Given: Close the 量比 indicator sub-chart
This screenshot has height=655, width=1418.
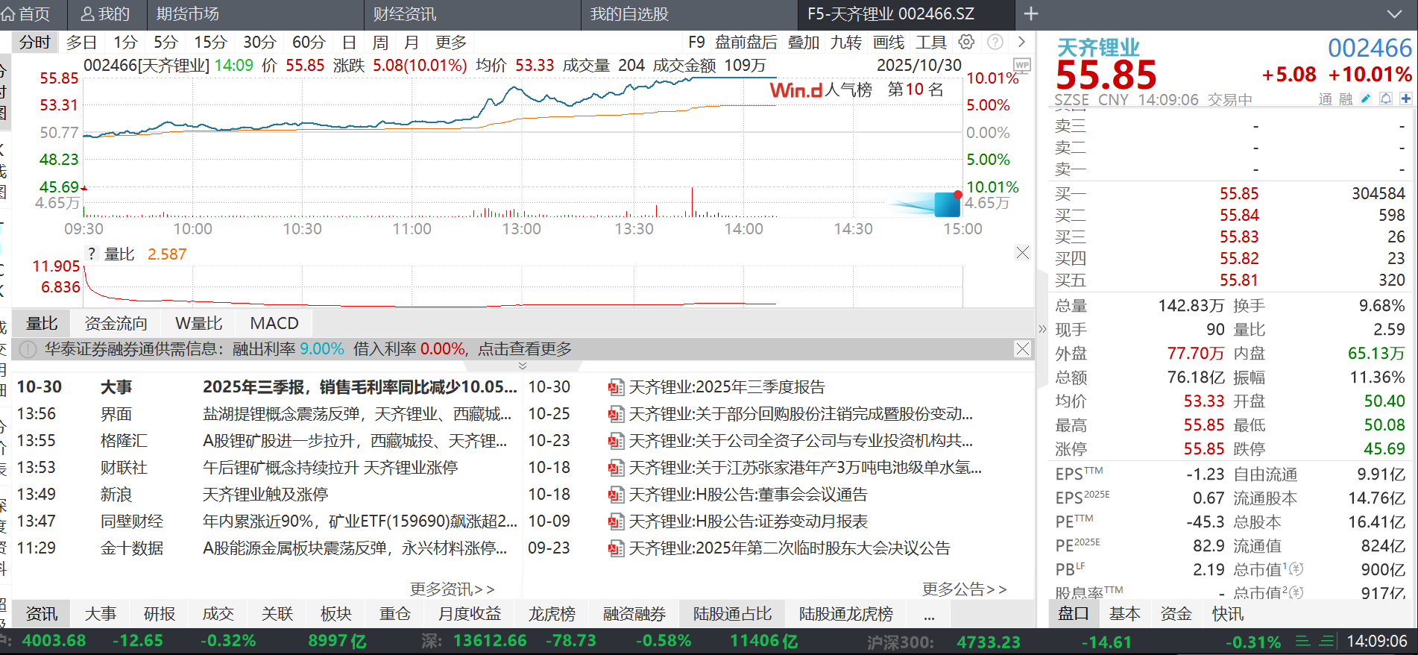Looking at the screenshot, I should pos(1022,253).
